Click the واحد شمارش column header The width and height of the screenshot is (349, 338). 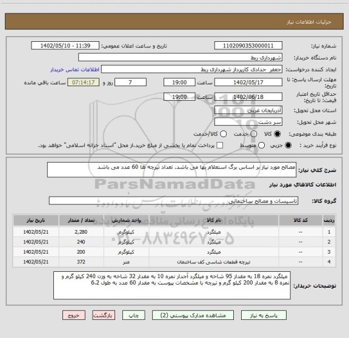pos(126,220)
